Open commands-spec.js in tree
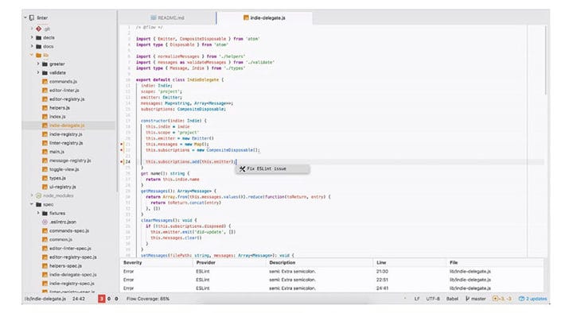 [69, 230]
